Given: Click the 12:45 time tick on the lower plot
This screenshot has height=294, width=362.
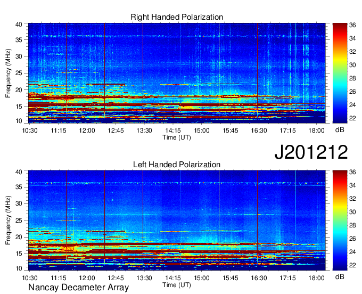Looking at the screenshot, I should pyautogui.click(x=116, y=278).
